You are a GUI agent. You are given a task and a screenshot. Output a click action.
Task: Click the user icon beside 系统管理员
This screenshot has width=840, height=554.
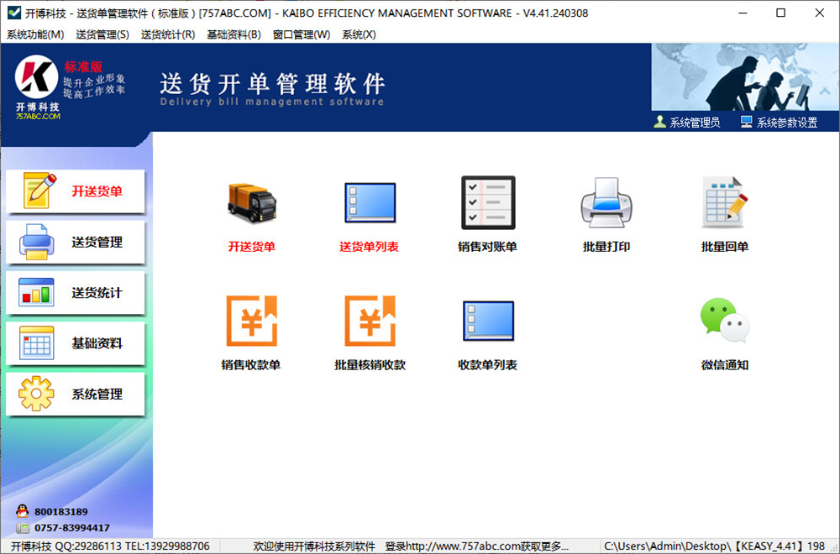pyautogui.click(x=660, y=122)
